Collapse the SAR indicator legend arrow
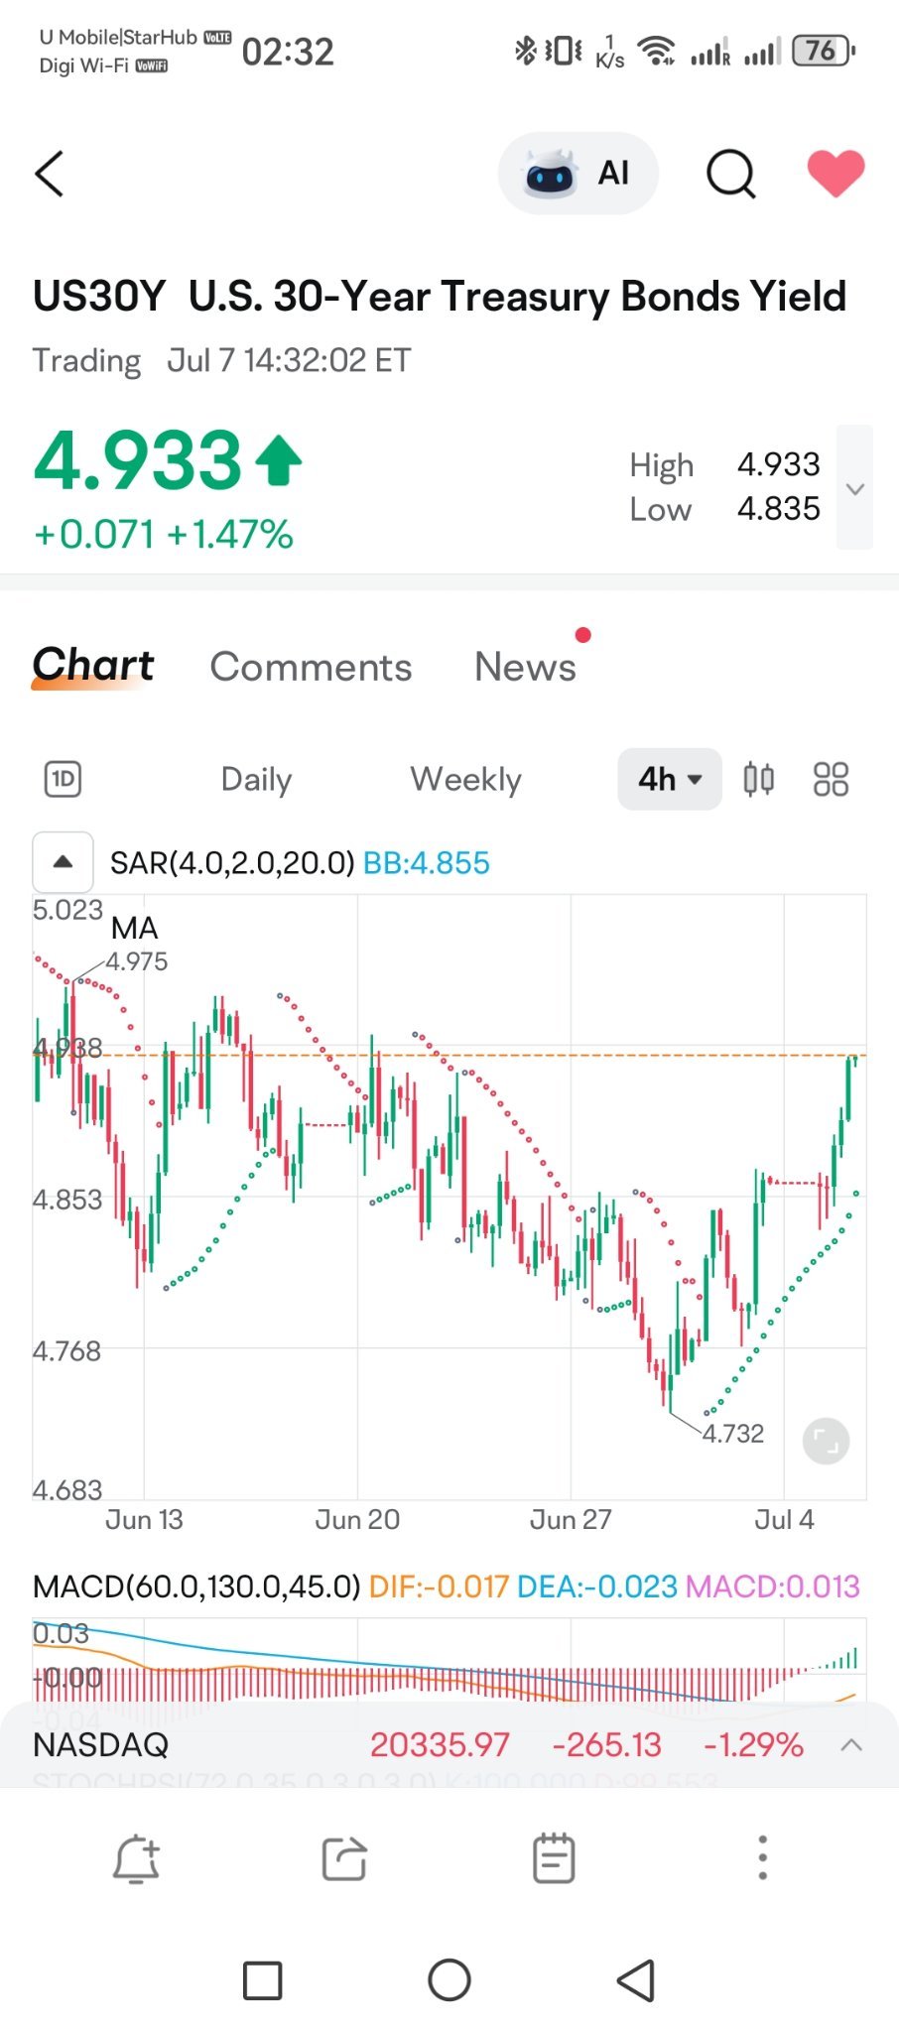Screen dimensions: 899x2032 tap(64, 862)
